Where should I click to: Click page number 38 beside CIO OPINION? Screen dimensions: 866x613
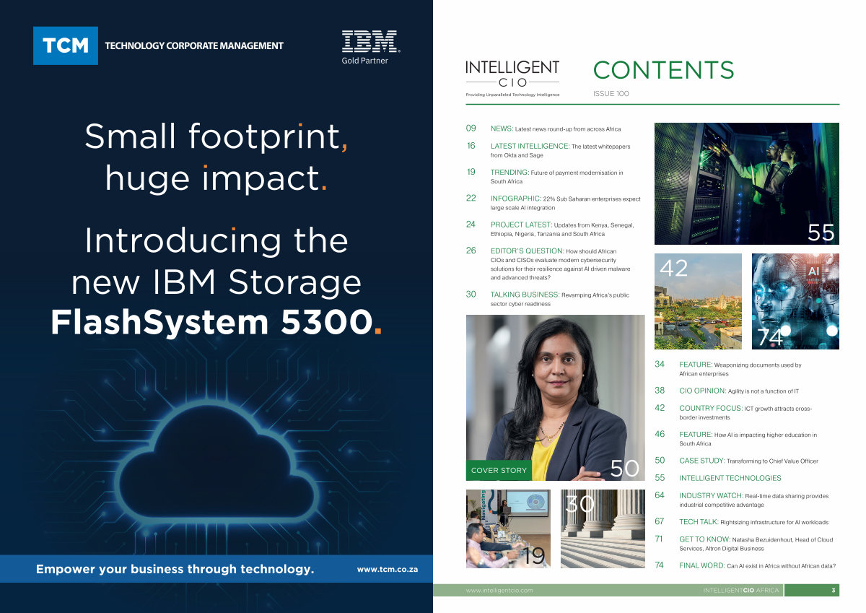pyautogui.click(x=660, y=390)
